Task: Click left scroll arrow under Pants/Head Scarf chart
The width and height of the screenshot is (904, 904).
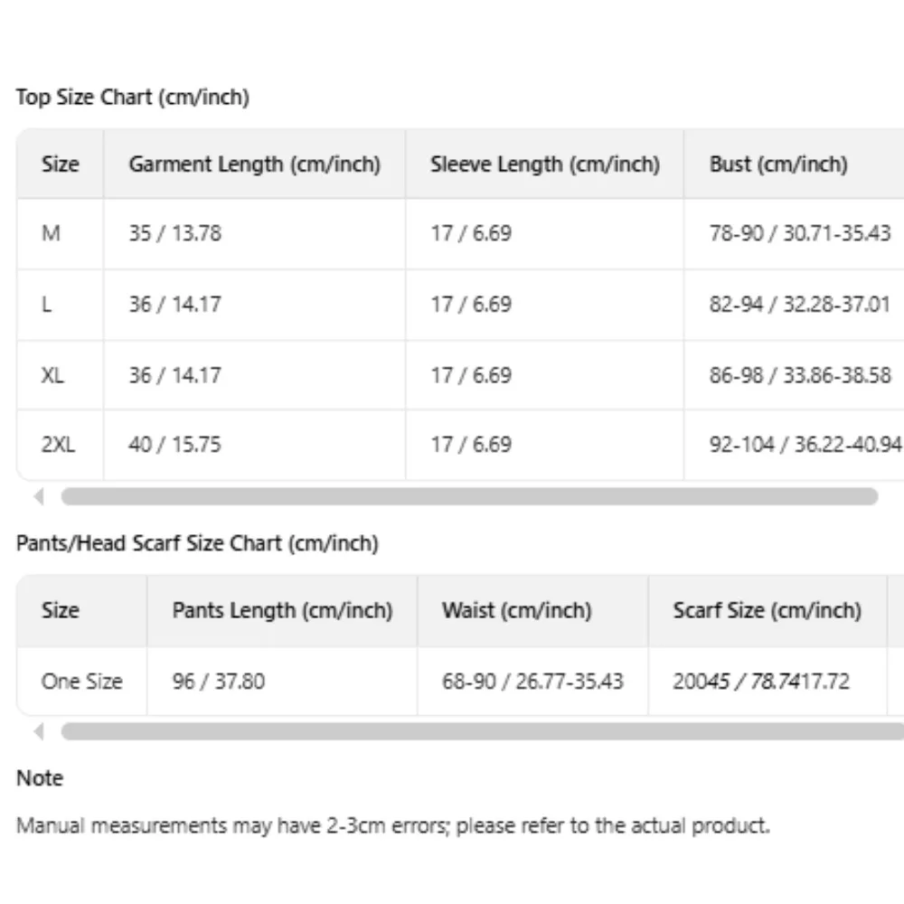Action: (x=38, y=731)
